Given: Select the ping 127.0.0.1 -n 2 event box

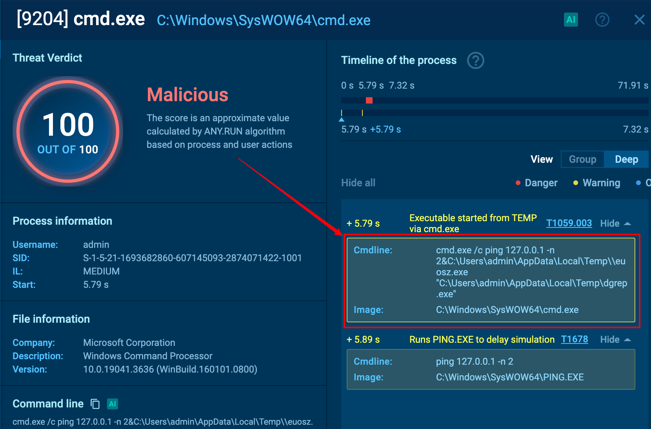Looking at the screenshot, I should click(x=491, y=369).
